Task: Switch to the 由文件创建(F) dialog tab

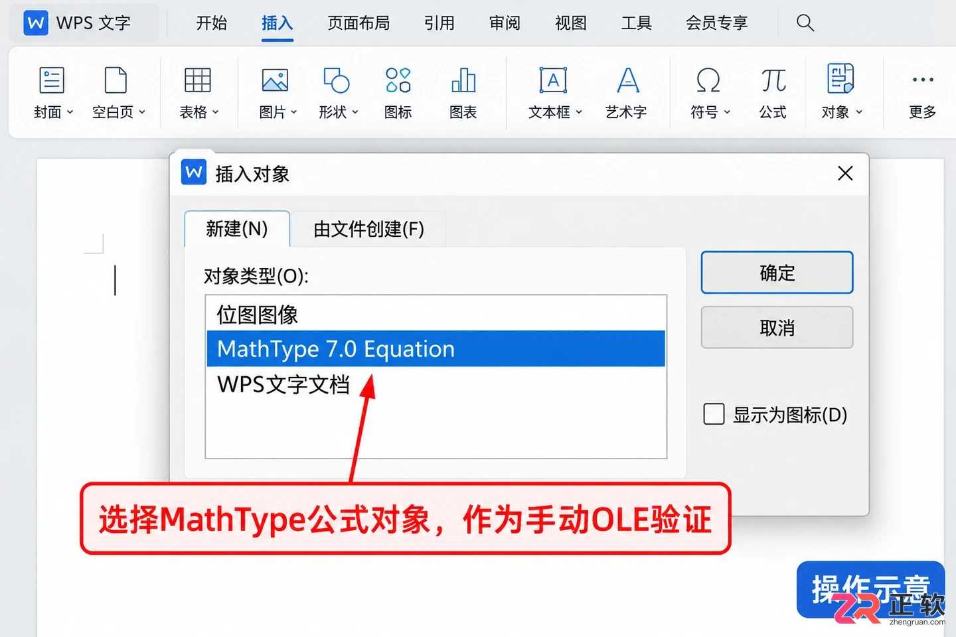Action: (x=368, y=229)
